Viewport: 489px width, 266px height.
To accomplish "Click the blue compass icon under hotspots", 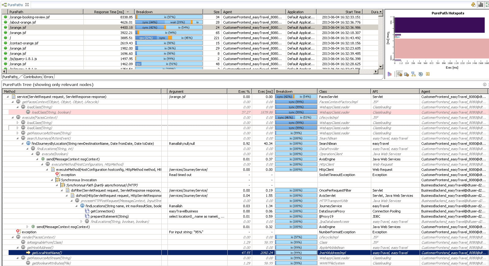I will coord(421,74).
